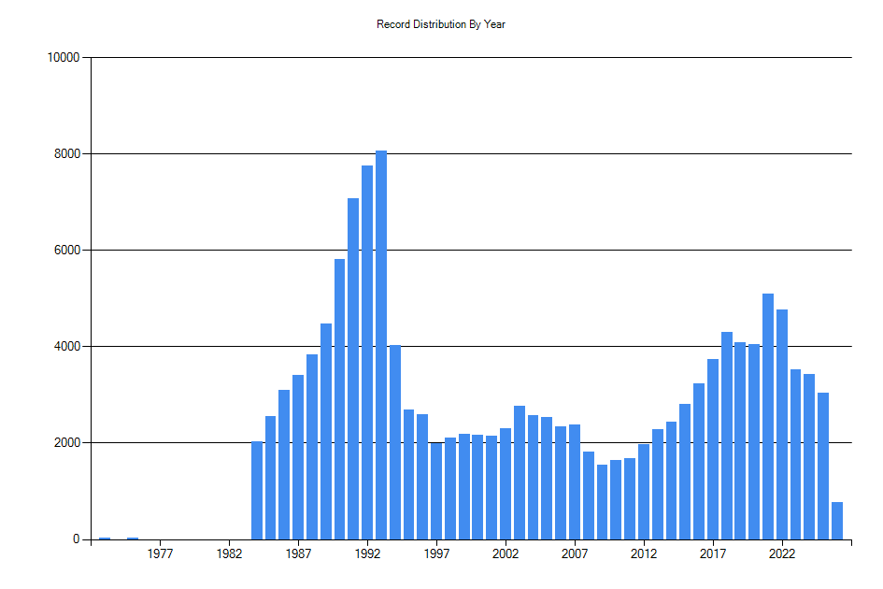Click the 2007 axis label
883x589 pixels.
575,553
